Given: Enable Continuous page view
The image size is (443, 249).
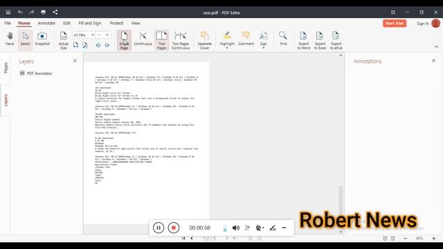Looking at the screenshot, I should (143, 39).
